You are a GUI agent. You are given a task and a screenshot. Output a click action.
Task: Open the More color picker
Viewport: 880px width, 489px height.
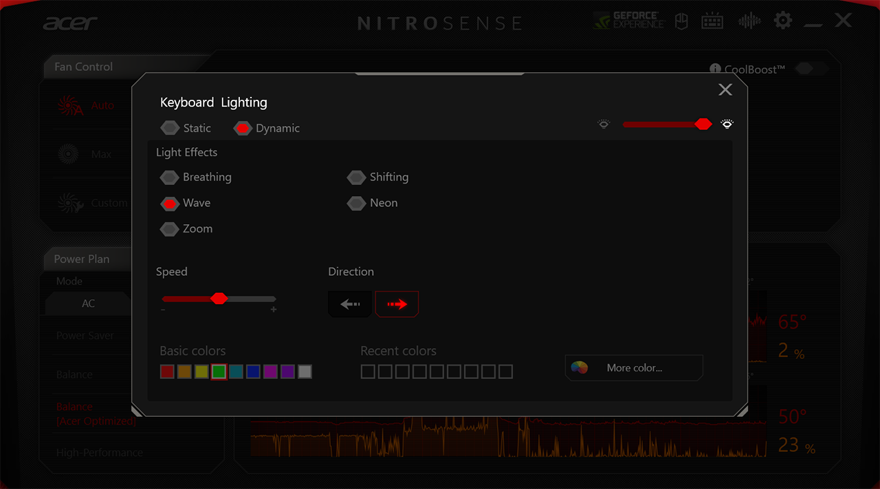coord(632,367)
